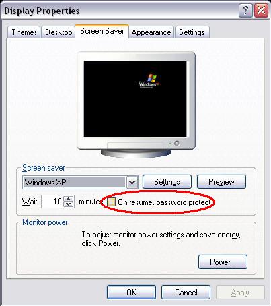The height and width of the screenshot is (306, 271).
Task: Click the Windows XP logo in preview
Action: click(149, 82)
